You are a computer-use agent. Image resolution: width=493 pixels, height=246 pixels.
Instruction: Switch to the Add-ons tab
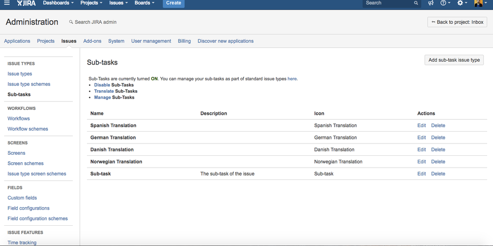92,41
